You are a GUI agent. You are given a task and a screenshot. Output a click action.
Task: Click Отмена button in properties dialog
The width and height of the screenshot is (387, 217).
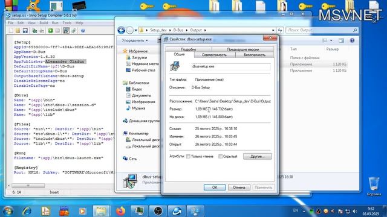tap(239, 187)
